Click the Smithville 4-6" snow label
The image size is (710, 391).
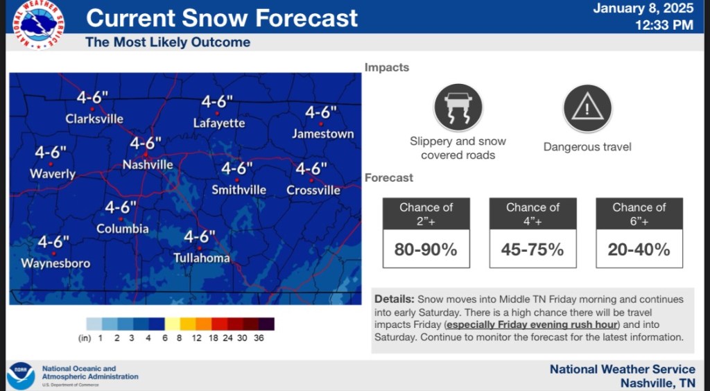click(x=236, y=168)
